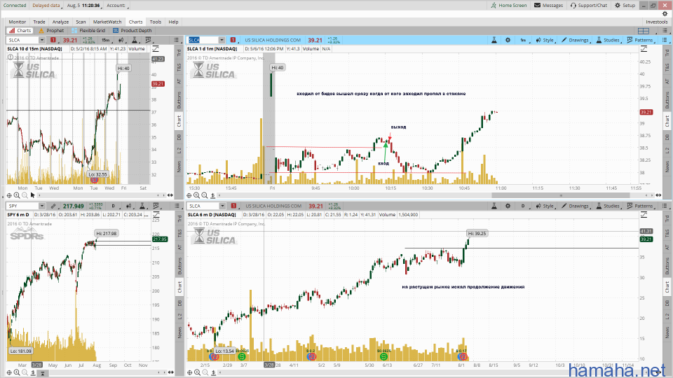Open the Style menu in the bottom-right SLCA chart
The width and height of the screenshot is (673, 378).
[545, 206]
